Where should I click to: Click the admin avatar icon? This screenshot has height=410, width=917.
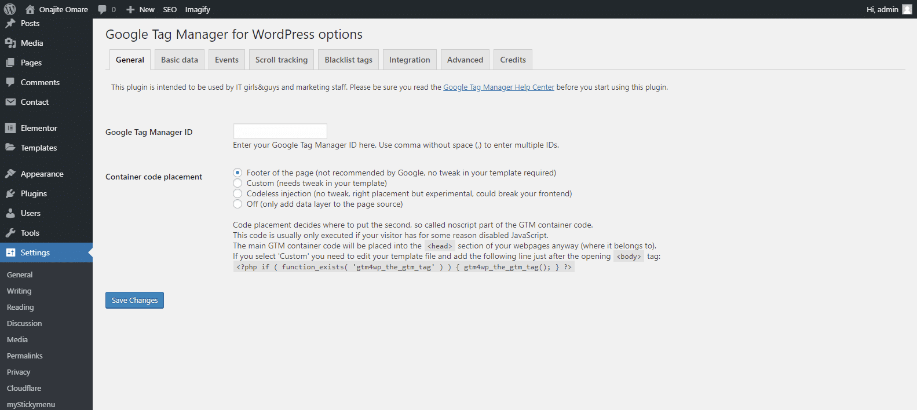click(907, 9)
